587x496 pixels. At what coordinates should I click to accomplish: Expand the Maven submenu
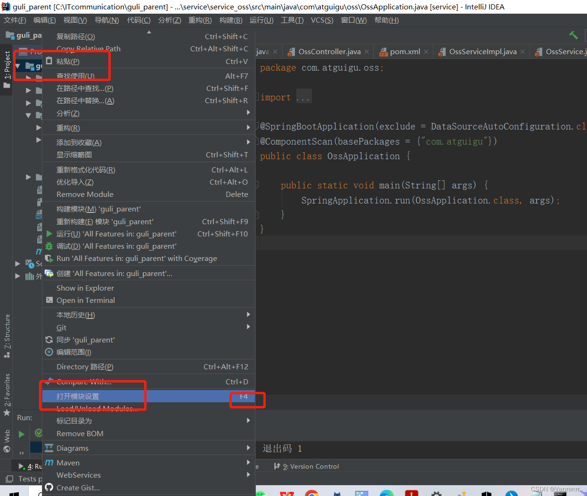point(148,463)
